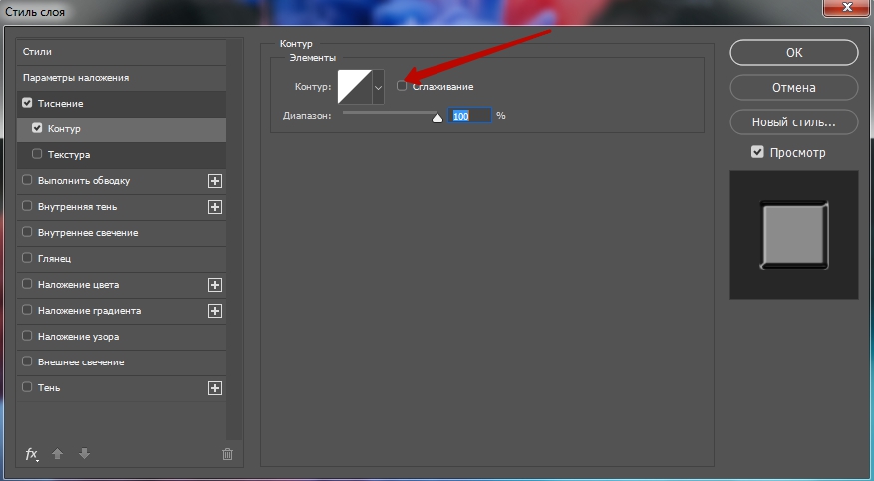Enable Внутреннее свечение checkbox
The height and width of the screenshot is (481, 874).
click(x=27, y=232)
